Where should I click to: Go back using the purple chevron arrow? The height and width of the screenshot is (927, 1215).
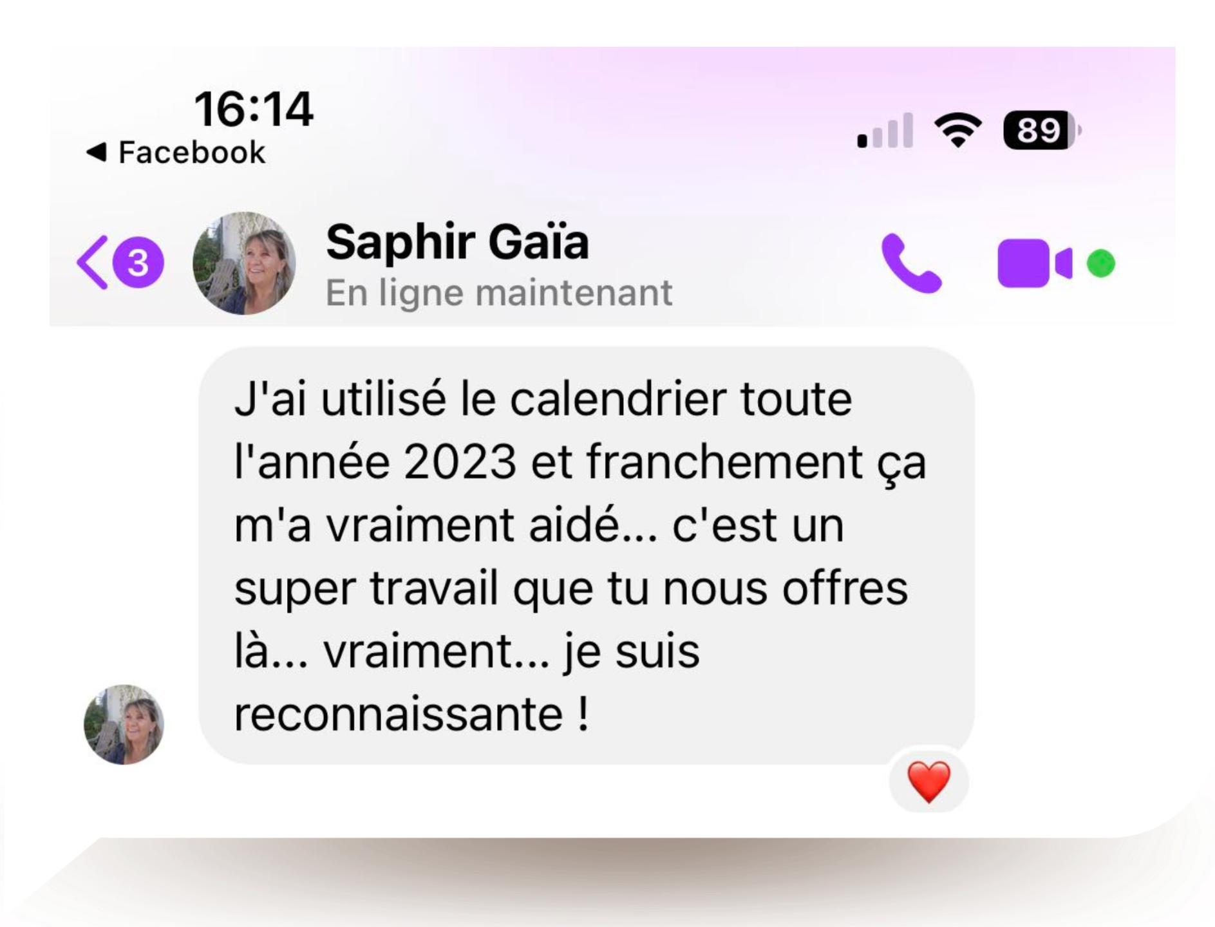(92, 263)
